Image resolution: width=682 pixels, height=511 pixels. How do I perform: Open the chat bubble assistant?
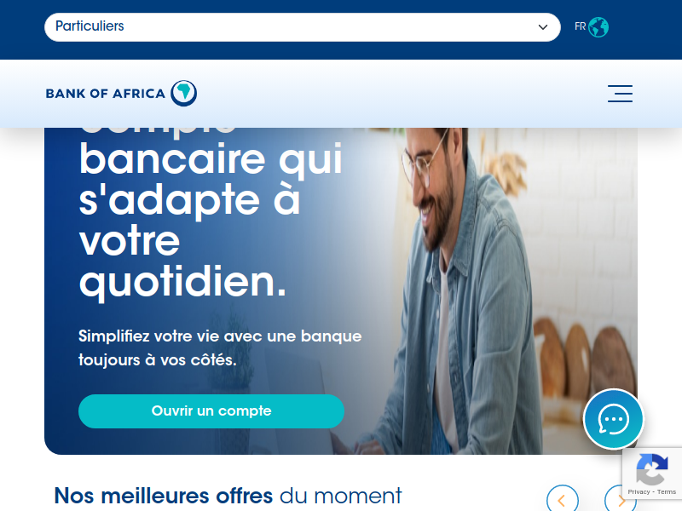click(x=613, y=419)
